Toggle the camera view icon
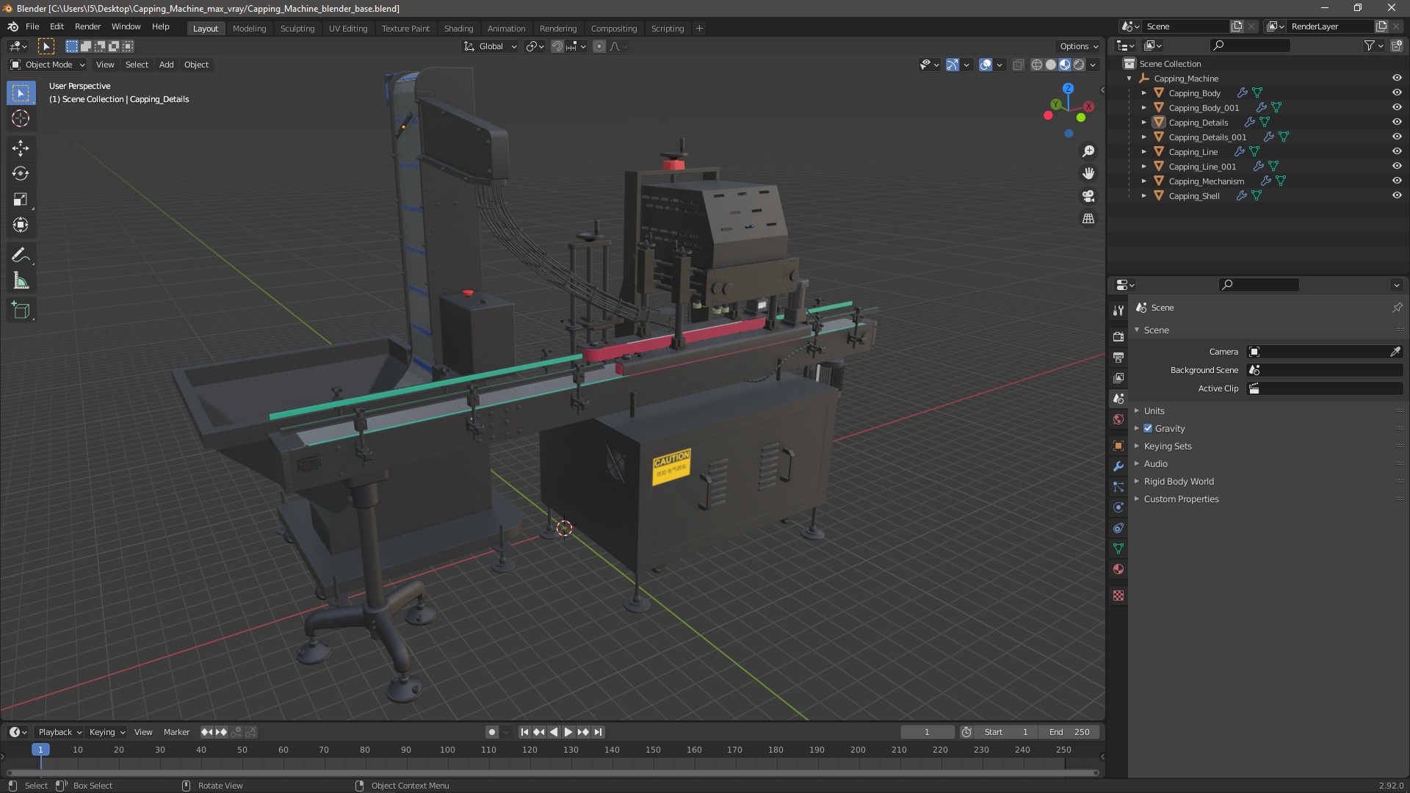Viewport: 1410px width, 793px height. click(x=1088, y=196)
